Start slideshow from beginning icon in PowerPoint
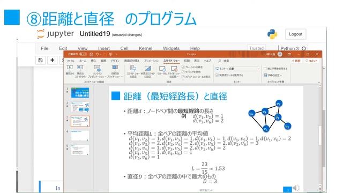 (70, 68)
